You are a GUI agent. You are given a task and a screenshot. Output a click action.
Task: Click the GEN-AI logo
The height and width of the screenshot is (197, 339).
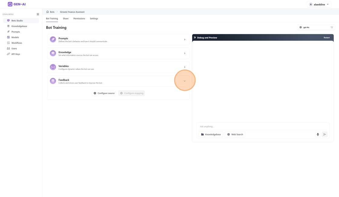pos(17,4)
